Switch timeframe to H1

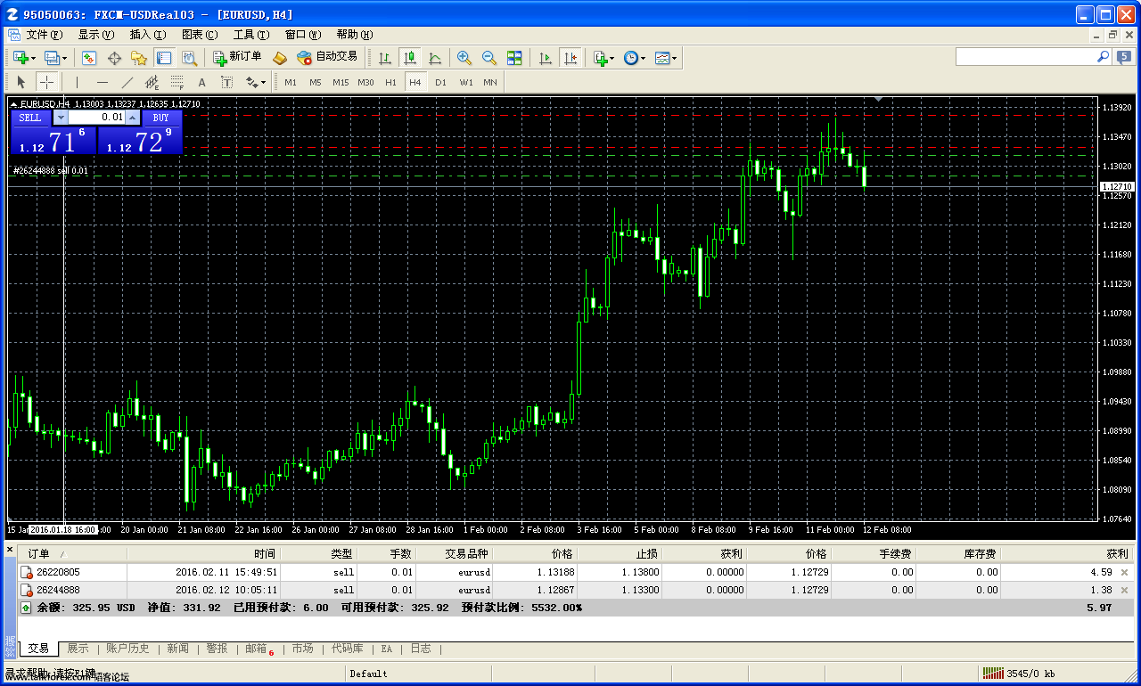[390, 82]
